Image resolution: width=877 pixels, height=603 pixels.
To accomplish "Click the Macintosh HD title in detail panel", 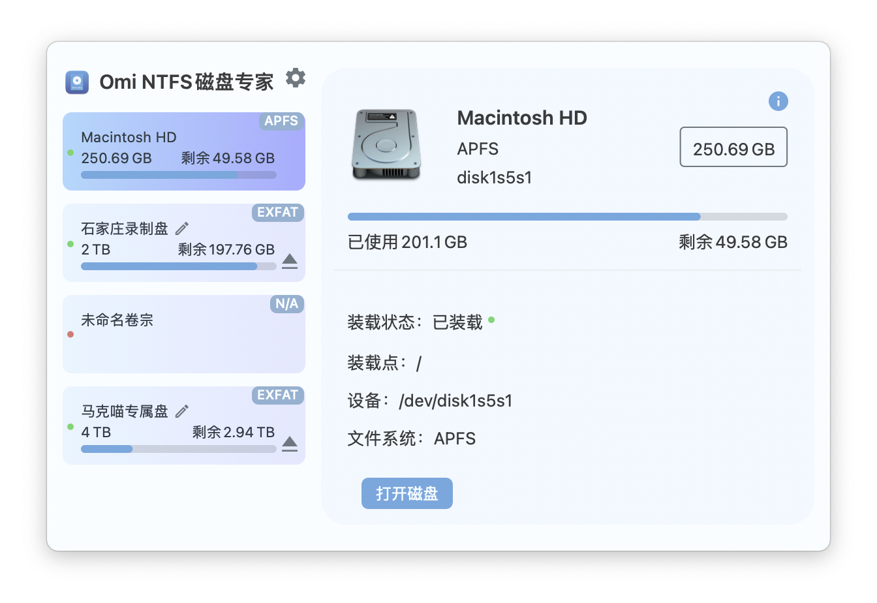I will point(522,118).
